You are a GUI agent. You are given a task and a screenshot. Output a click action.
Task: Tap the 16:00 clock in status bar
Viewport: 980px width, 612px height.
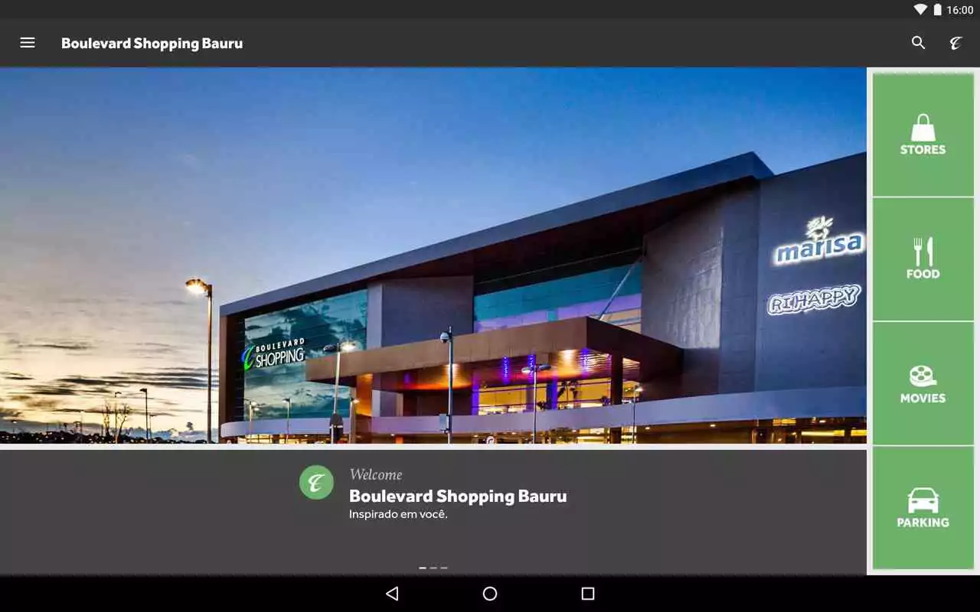[960, 10]
